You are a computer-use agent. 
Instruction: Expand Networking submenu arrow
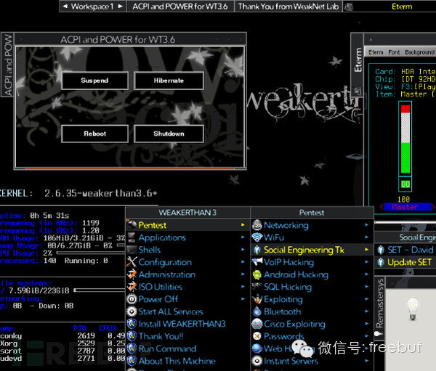(367, 225)
